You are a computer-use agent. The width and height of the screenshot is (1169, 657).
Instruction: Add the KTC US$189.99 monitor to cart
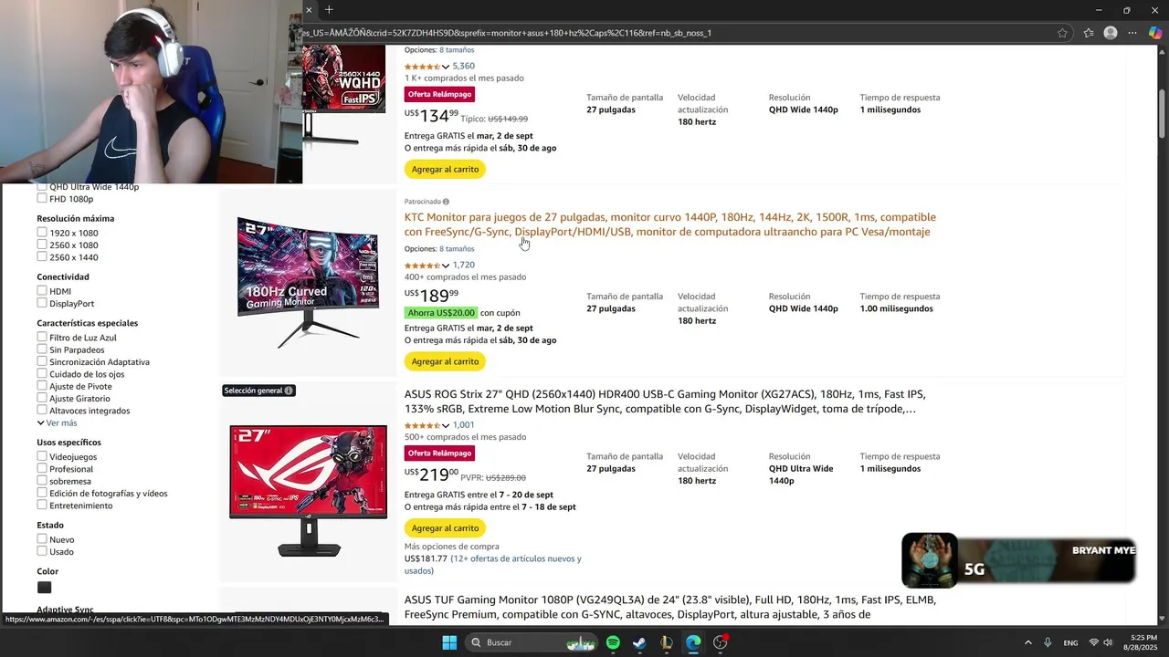[445, 361]
